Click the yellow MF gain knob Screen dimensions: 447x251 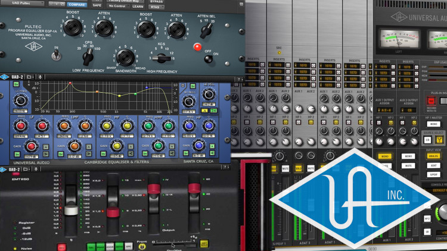coord(117,146)
